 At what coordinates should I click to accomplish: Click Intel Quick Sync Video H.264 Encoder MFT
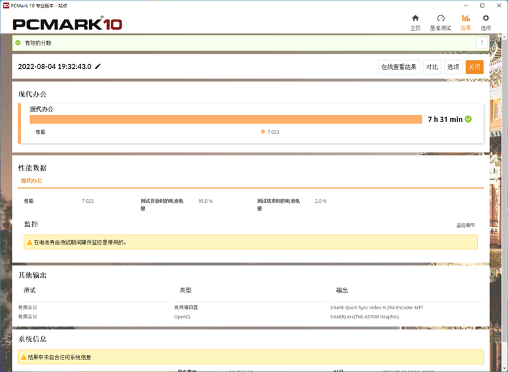pos(376,307)
